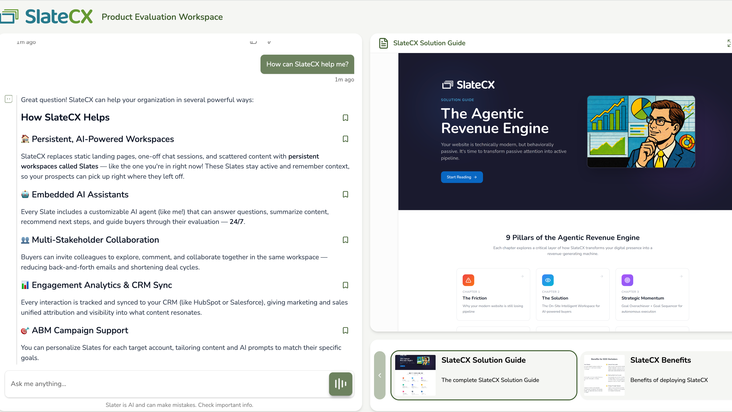Image resolution: width=732 pixels, height=412 pixels.
Task: Bookmark the Embedded AI Assistants section
Action: (345, 194)
